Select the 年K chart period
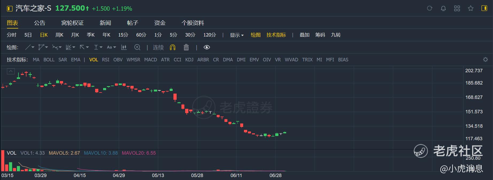The width and height of the screenshot is (493, 180). coord(106,35)
